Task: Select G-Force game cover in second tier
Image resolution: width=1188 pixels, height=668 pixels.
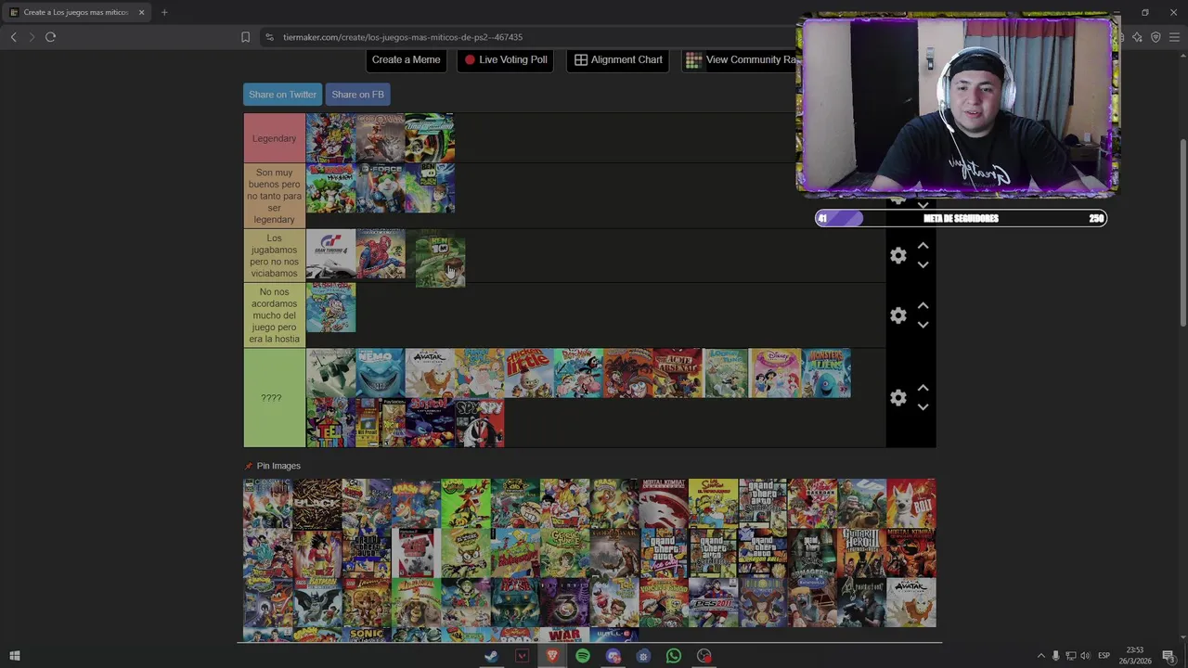Action: pos(381,188)
